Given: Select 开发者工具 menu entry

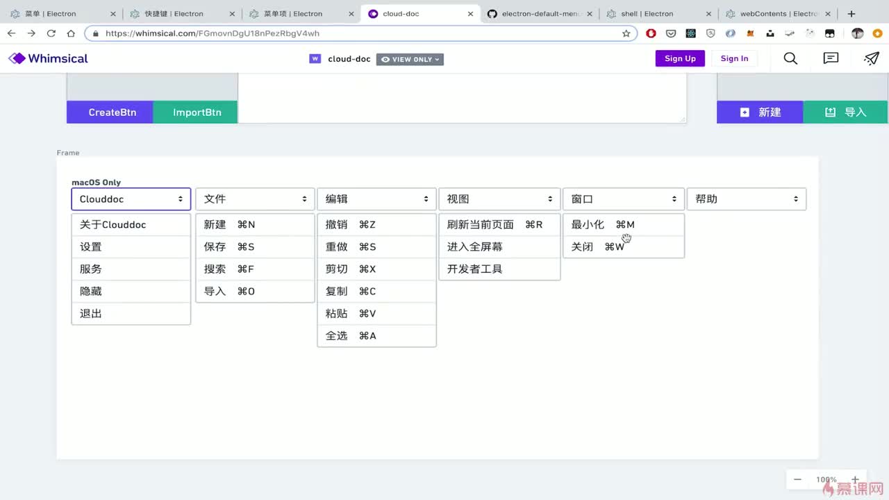Looking at the screenshot, I should pos(499,269).
